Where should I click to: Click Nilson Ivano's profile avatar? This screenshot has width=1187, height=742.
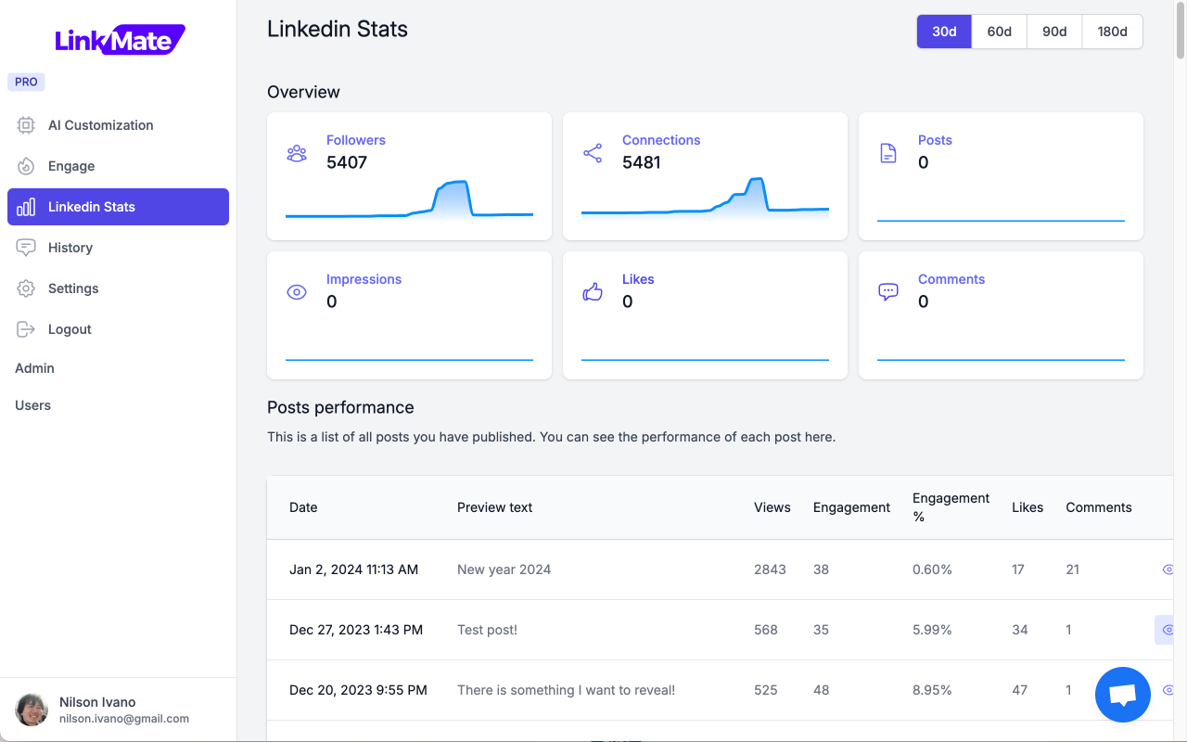tap(32, 710)
